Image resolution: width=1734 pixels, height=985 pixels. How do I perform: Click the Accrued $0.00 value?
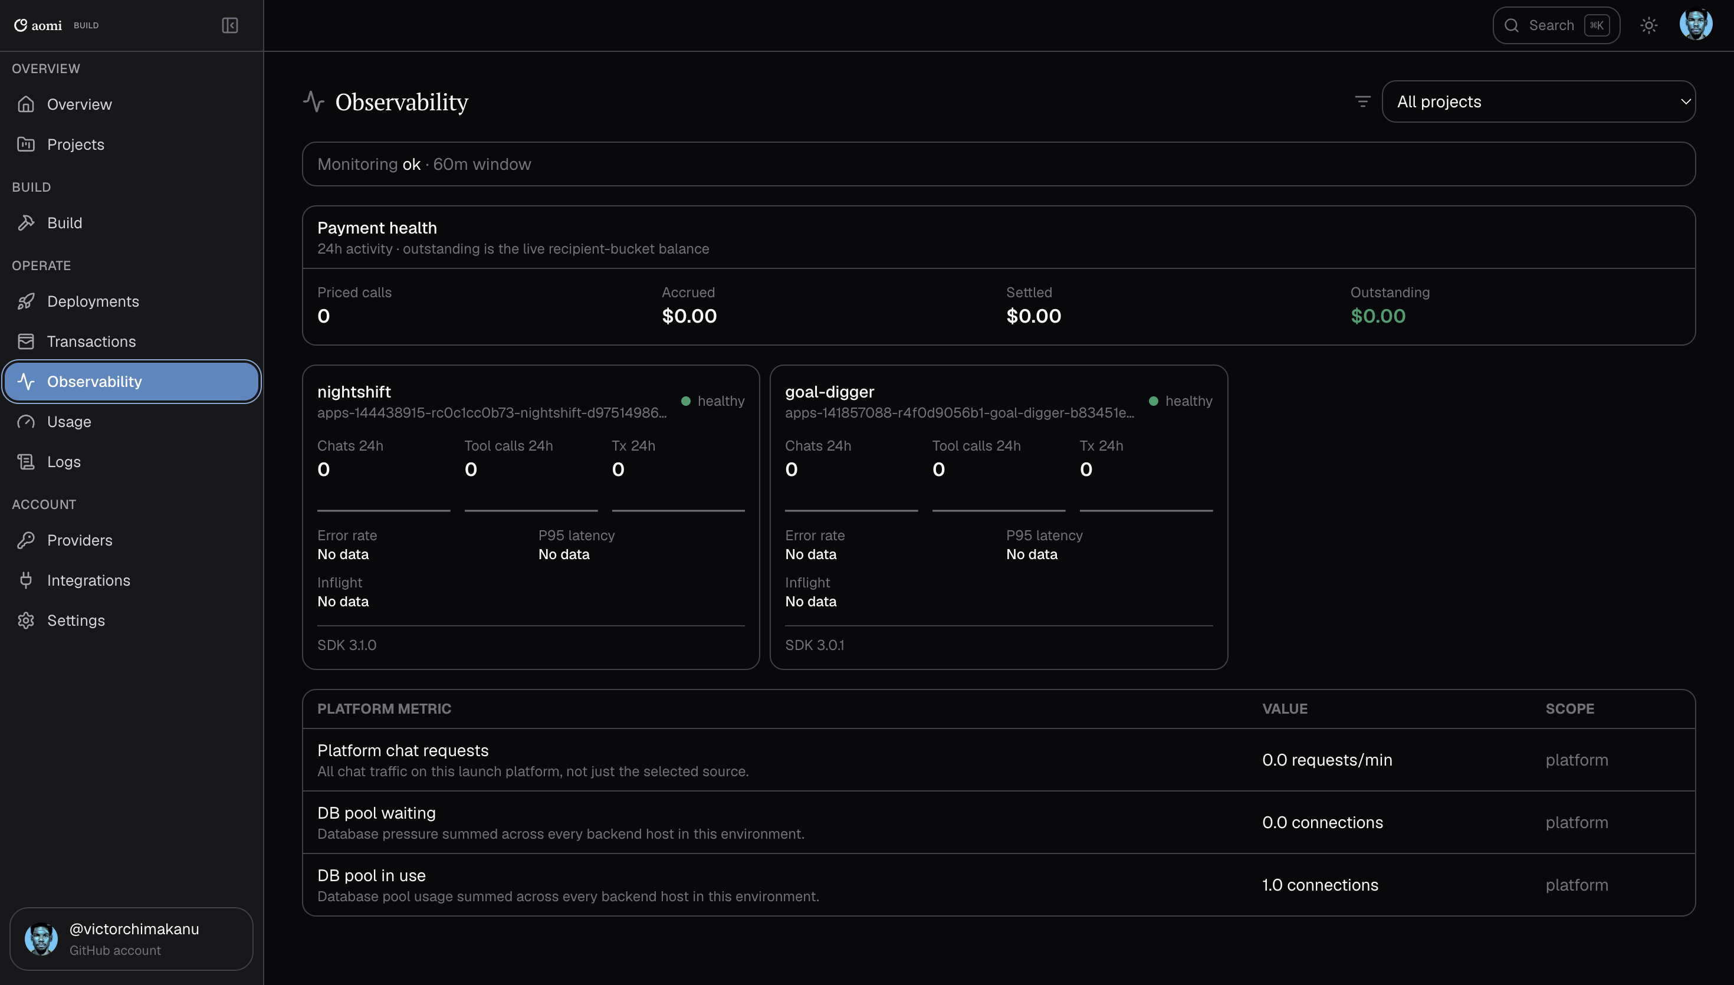(689, 316)
